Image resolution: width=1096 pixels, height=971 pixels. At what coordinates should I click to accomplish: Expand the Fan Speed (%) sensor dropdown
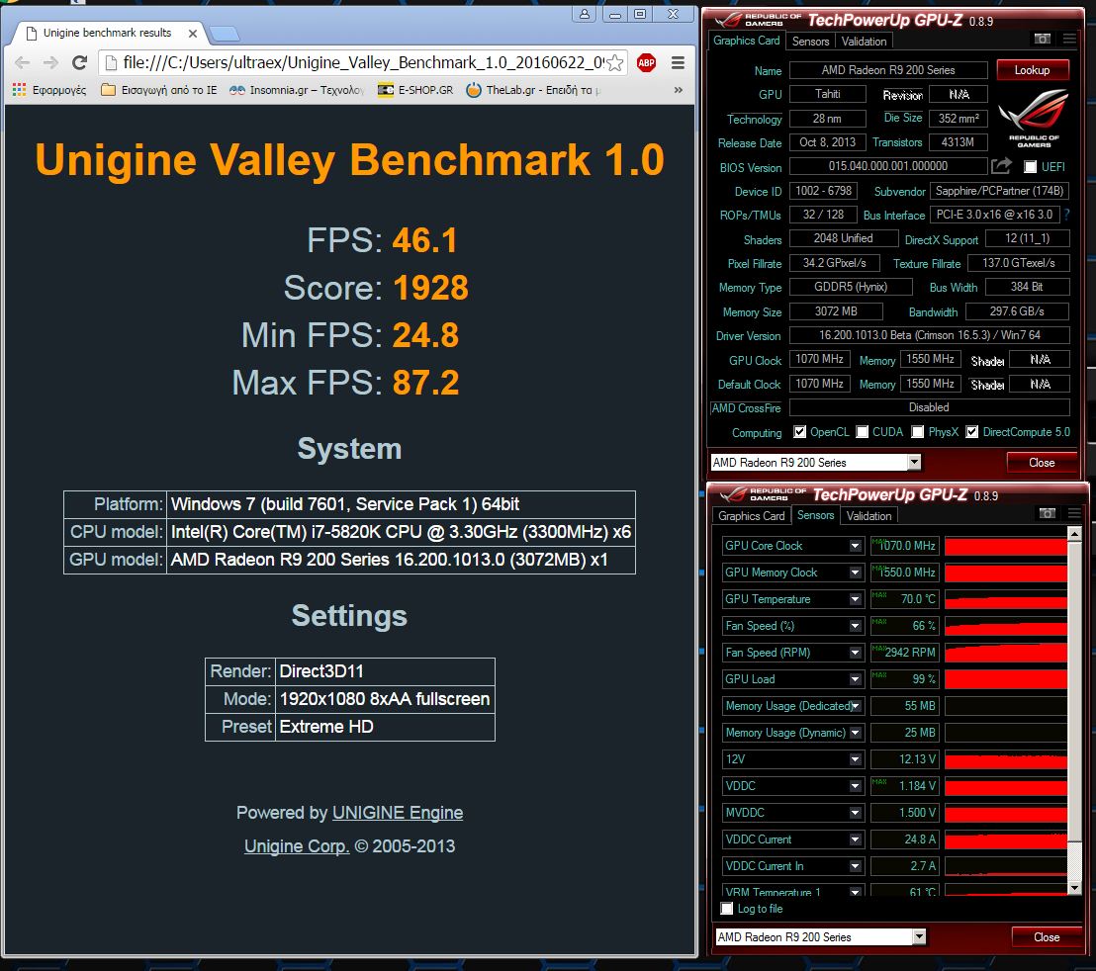tap(855, 626)
